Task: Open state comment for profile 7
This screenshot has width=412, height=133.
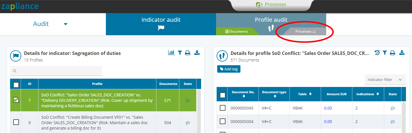Action: [188, 101]
